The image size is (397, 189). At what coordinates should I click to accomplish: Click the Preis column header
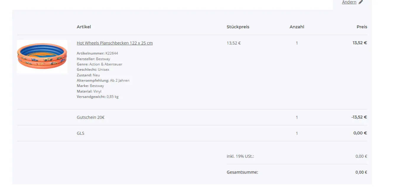[362, 27]
